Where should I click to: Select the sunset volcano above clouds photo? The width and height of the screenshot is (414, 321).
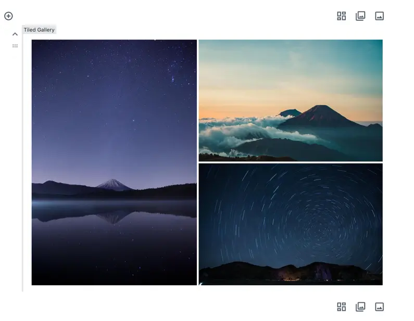coord(291,100)
